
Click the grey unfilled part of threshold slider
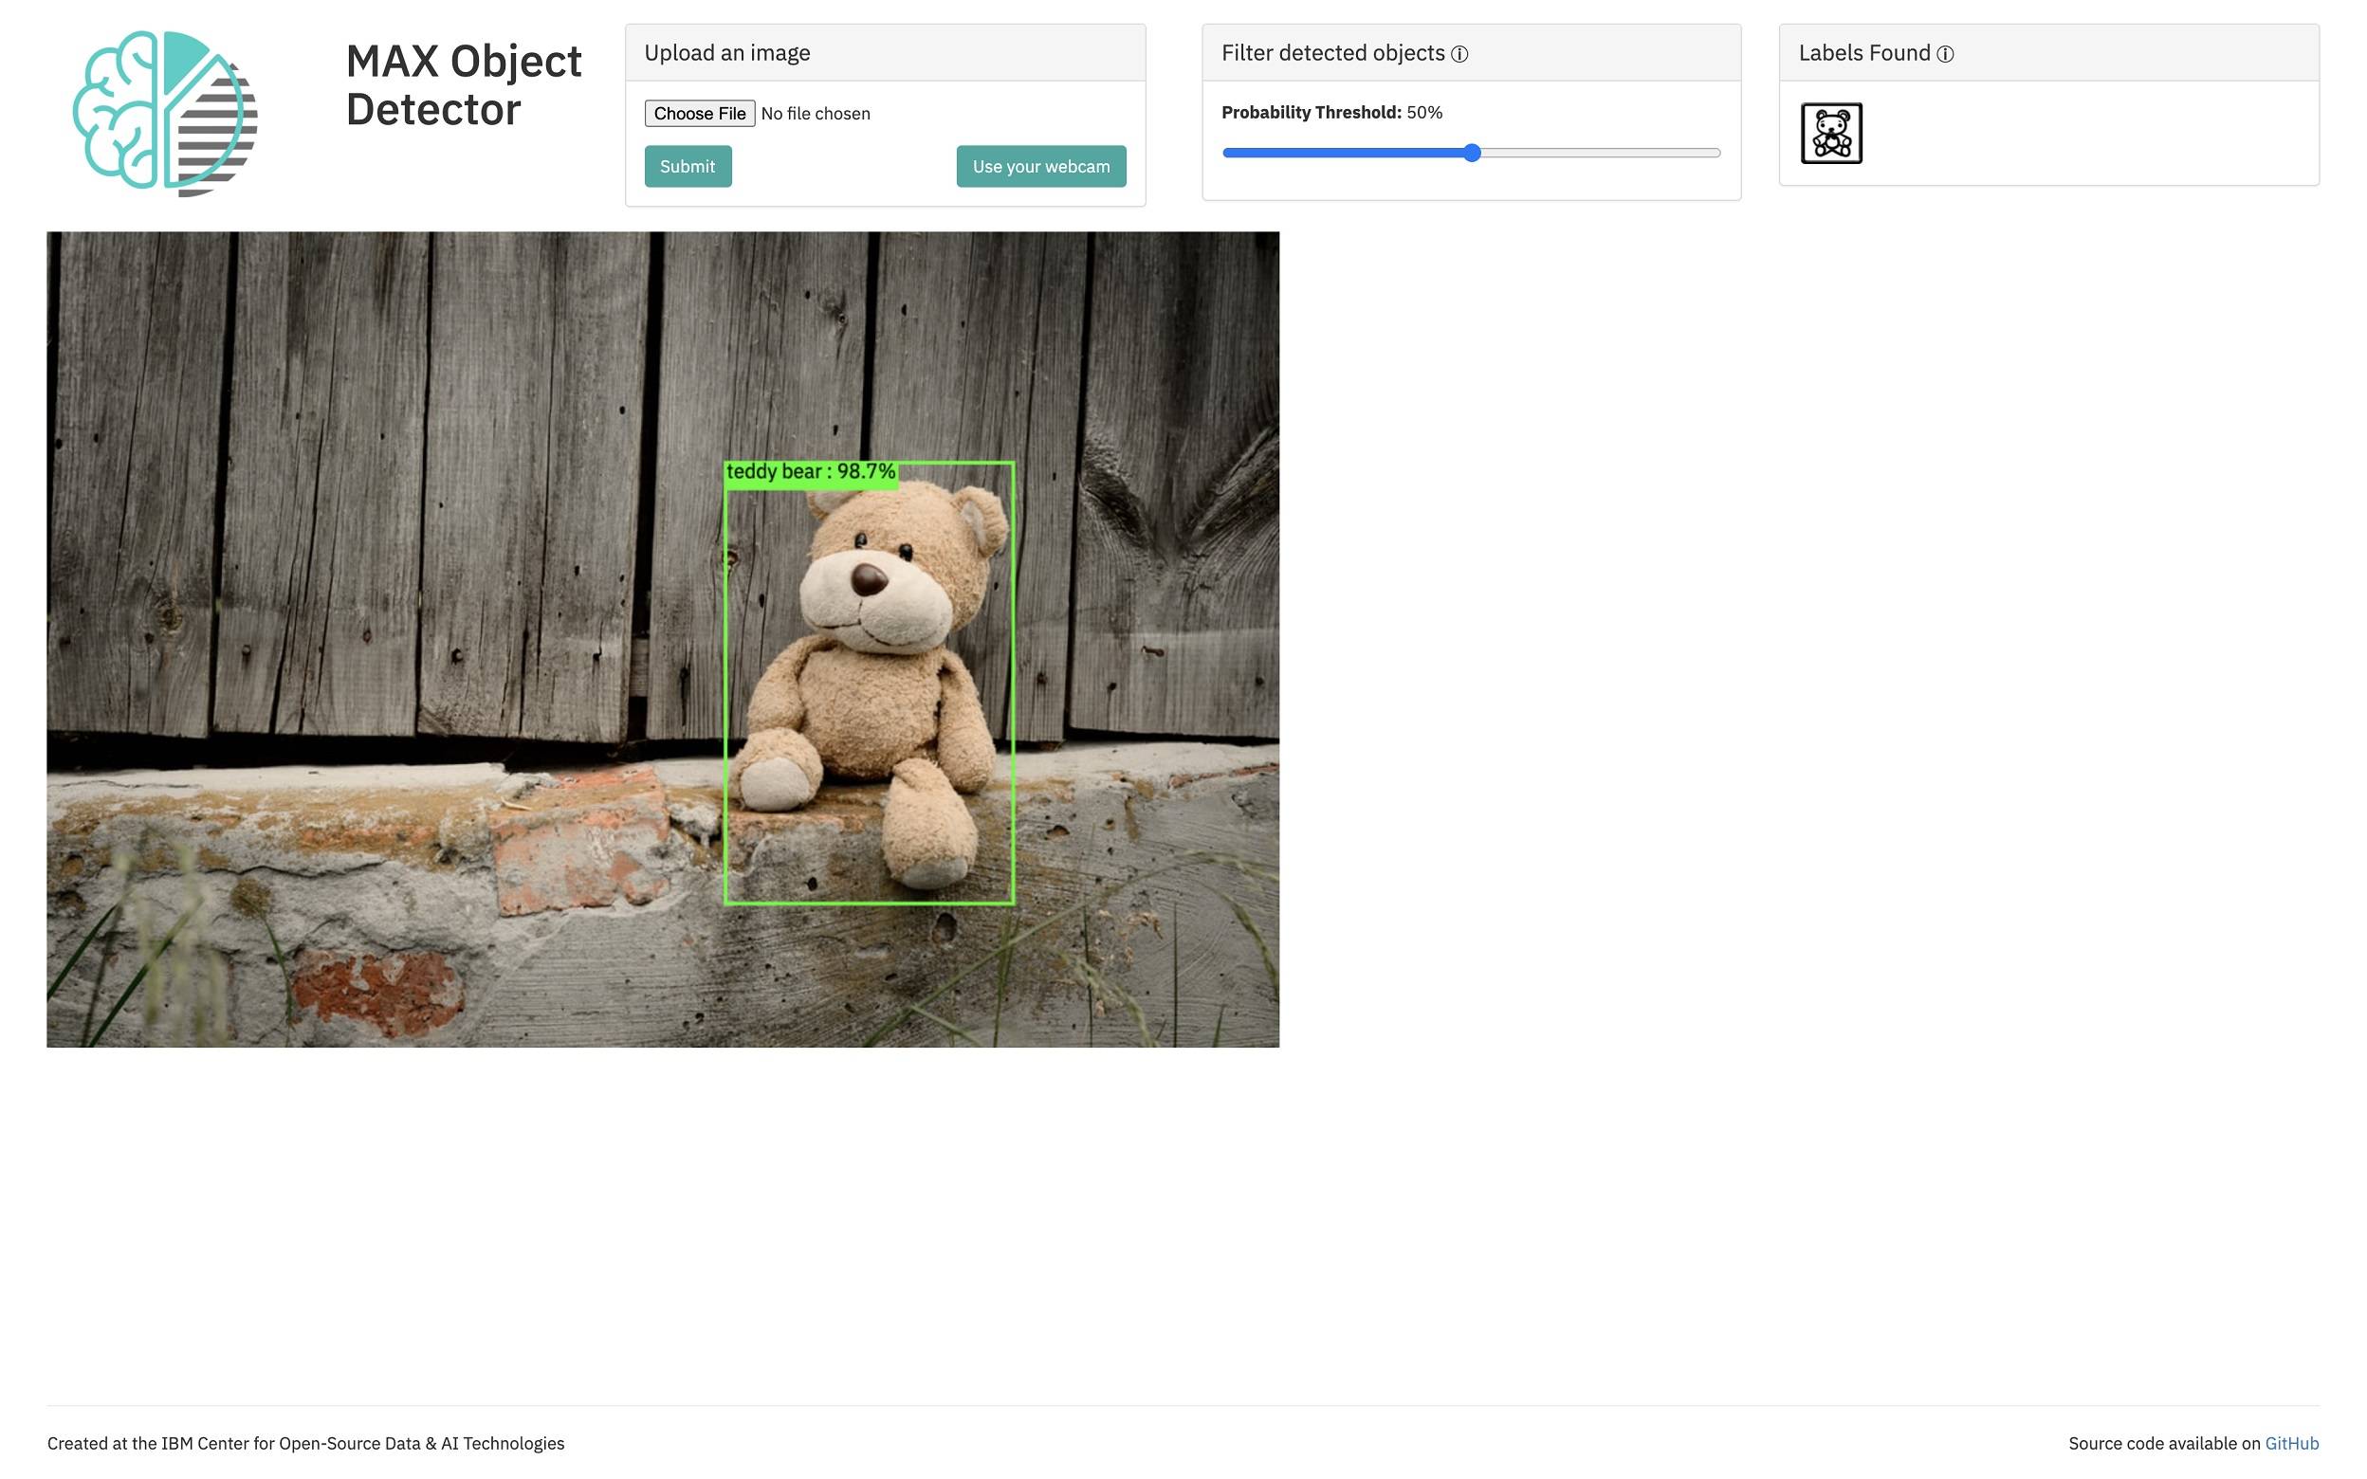click(x=1605, y=153)
